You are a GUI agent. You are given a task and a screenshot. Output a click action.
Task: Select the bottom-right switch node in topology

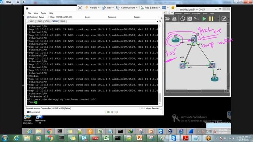tap(212, 66)
